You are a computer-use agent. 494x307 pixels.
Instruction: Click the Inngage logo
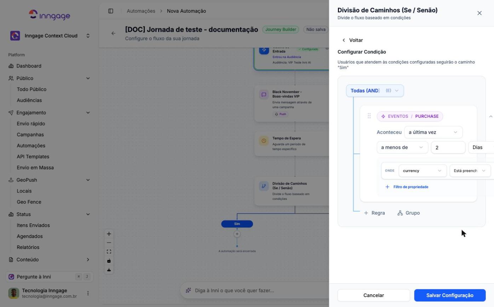[50, 15]
